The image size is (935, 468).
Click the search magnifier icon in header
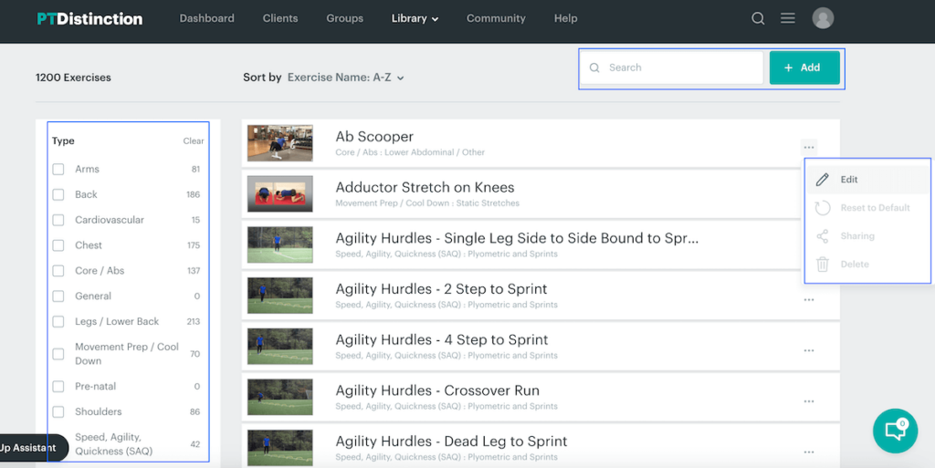click(758, 18)
